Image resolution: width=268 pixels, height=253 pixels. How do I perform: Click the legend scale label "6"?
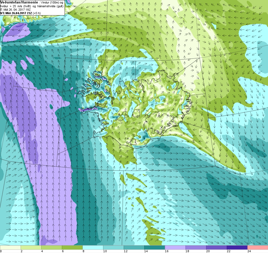point(63,251)
